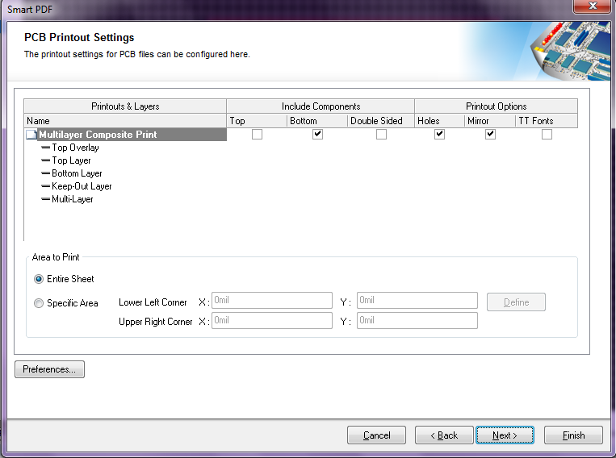Click the Multilayer Composite Print page icon
Image resolution: width=616 pixels, height=458 pixels.
[x=31, y=135]
